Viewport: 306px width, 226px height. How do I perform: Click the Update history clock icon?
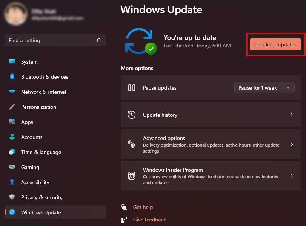pyautogui.click(x=132, y=115)
